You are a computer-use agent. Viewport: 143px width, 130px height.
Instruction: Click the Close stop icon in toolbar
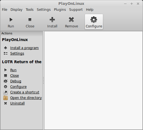(x=30, y=20)
